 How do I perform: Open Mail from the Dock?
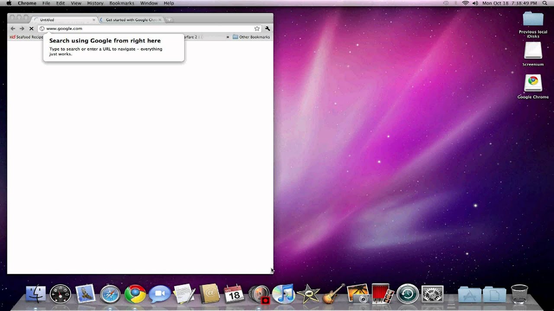85,294
